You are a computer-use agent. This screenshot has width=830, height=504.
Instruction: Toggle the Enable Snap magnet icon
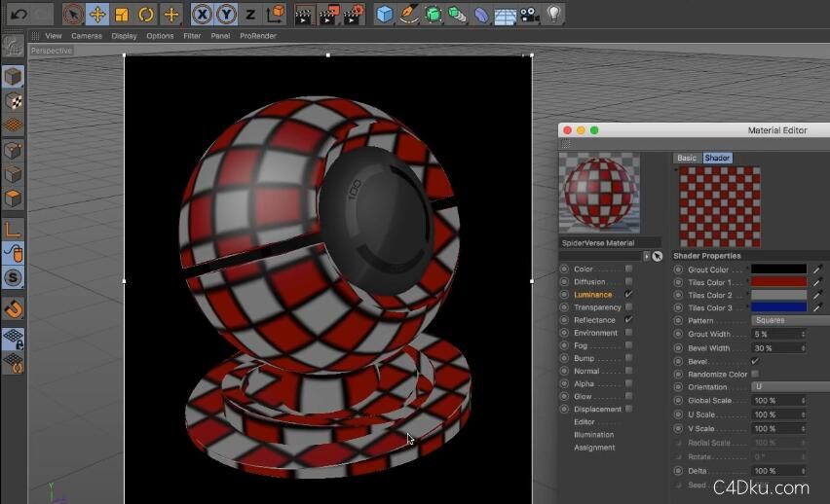coord(13,308)
